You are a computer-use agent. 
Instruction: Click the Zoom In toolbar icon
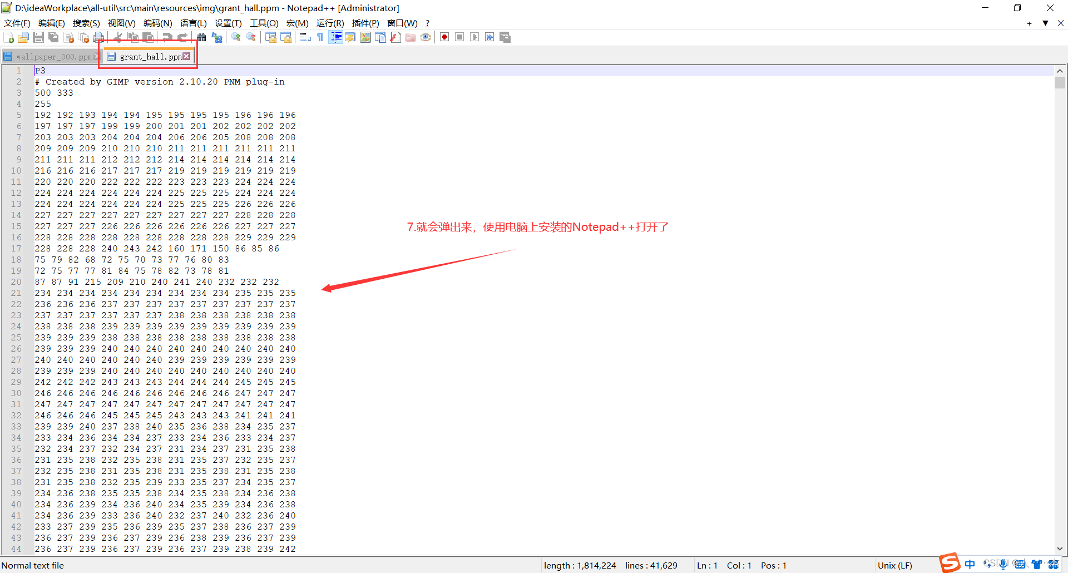click(236, 37)
